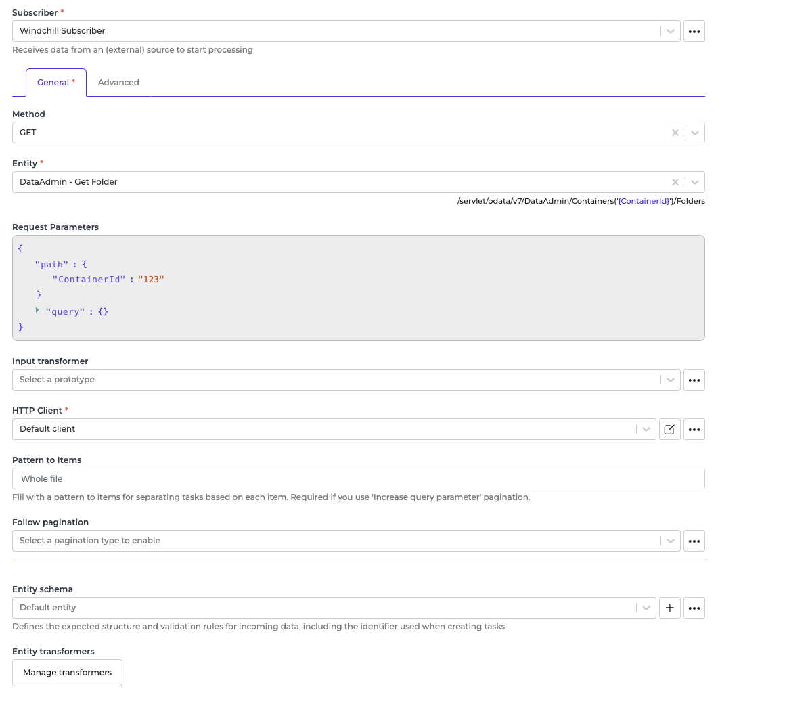Add new Entity schema with plus icon

669,608
